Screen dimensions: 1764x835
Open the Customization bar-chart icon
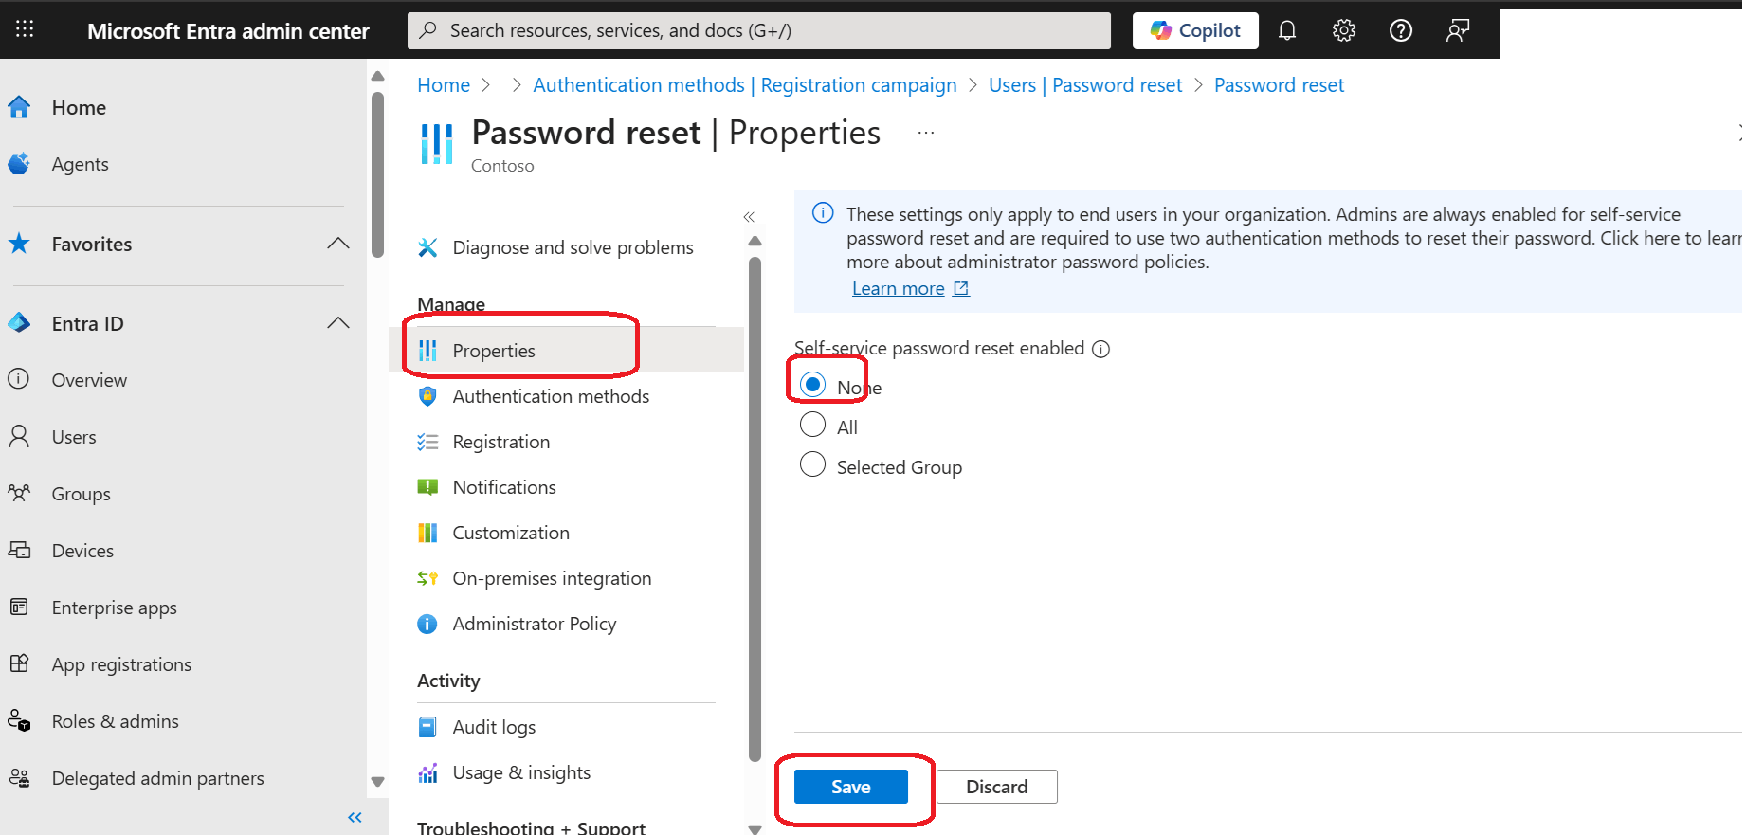pos(428,532)
